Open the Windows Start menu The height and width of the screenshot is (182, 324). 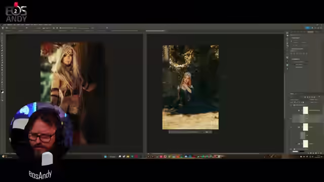(x=105, y=157)
